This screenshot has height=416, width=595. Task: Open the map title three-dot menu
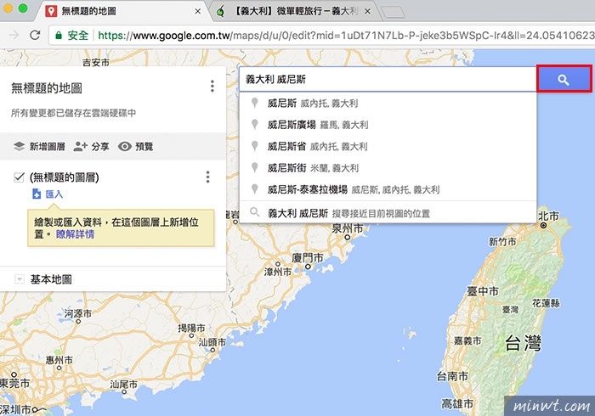[212, 87]
